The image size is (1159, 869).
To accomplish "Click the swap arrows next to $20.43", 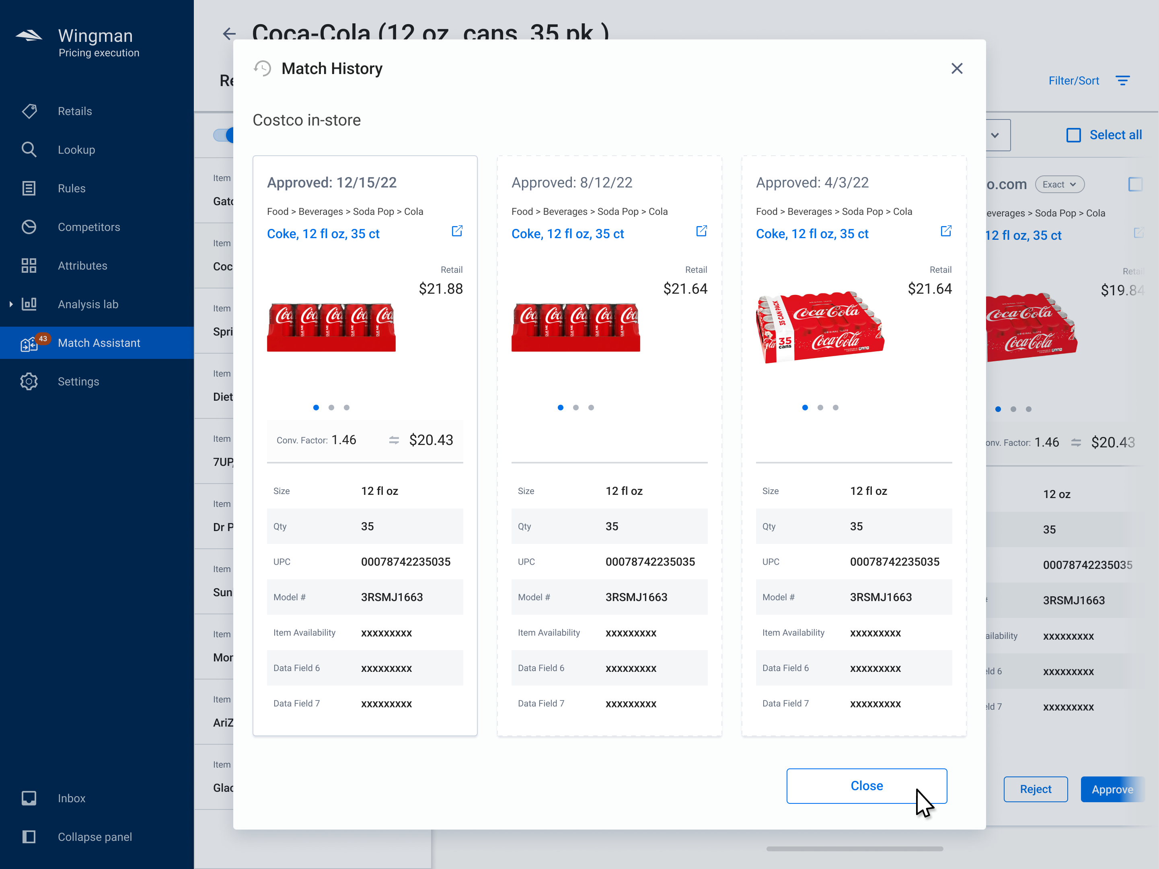I will [x=394, y=440].
